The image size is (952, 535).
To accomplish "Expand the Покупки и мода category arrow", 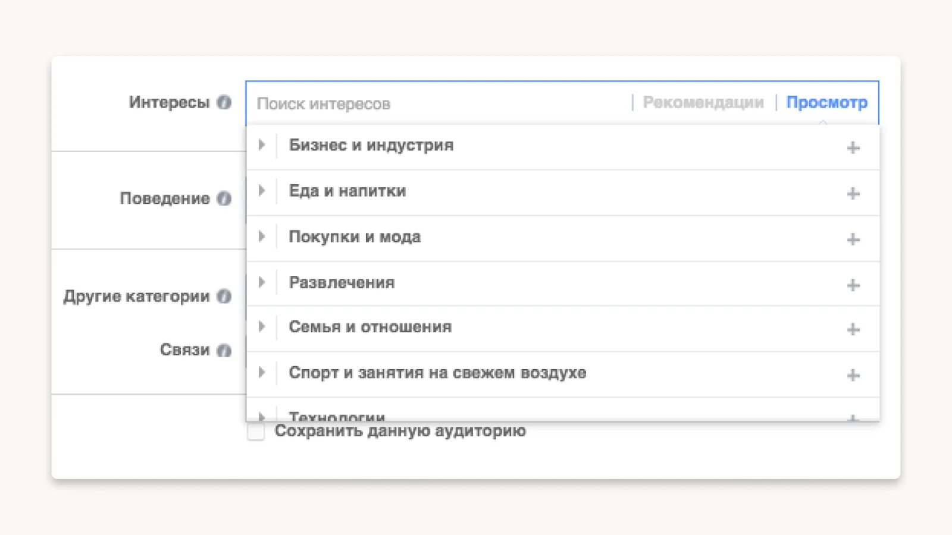I will point(261,237).
